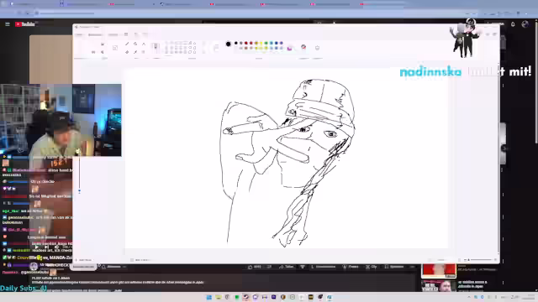
Task: Select the Magnifier tool
Action: click(x=144, y=52)
